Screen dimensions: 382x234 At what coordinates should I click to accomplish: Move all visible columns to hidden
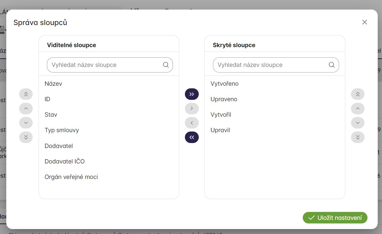click(192, 94)
